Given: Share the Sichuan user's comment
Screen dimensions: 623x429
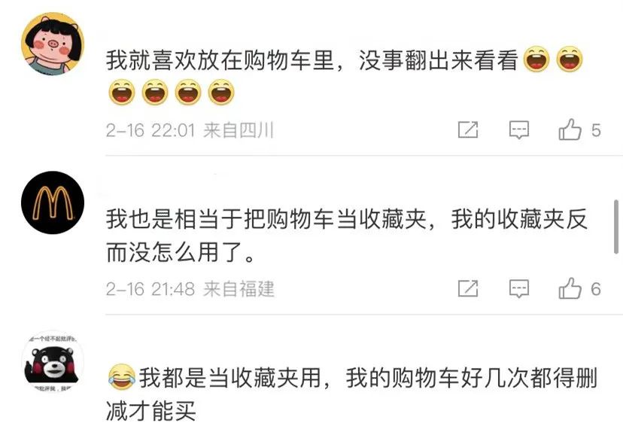Looking at the screenshot, I should 468,129.
